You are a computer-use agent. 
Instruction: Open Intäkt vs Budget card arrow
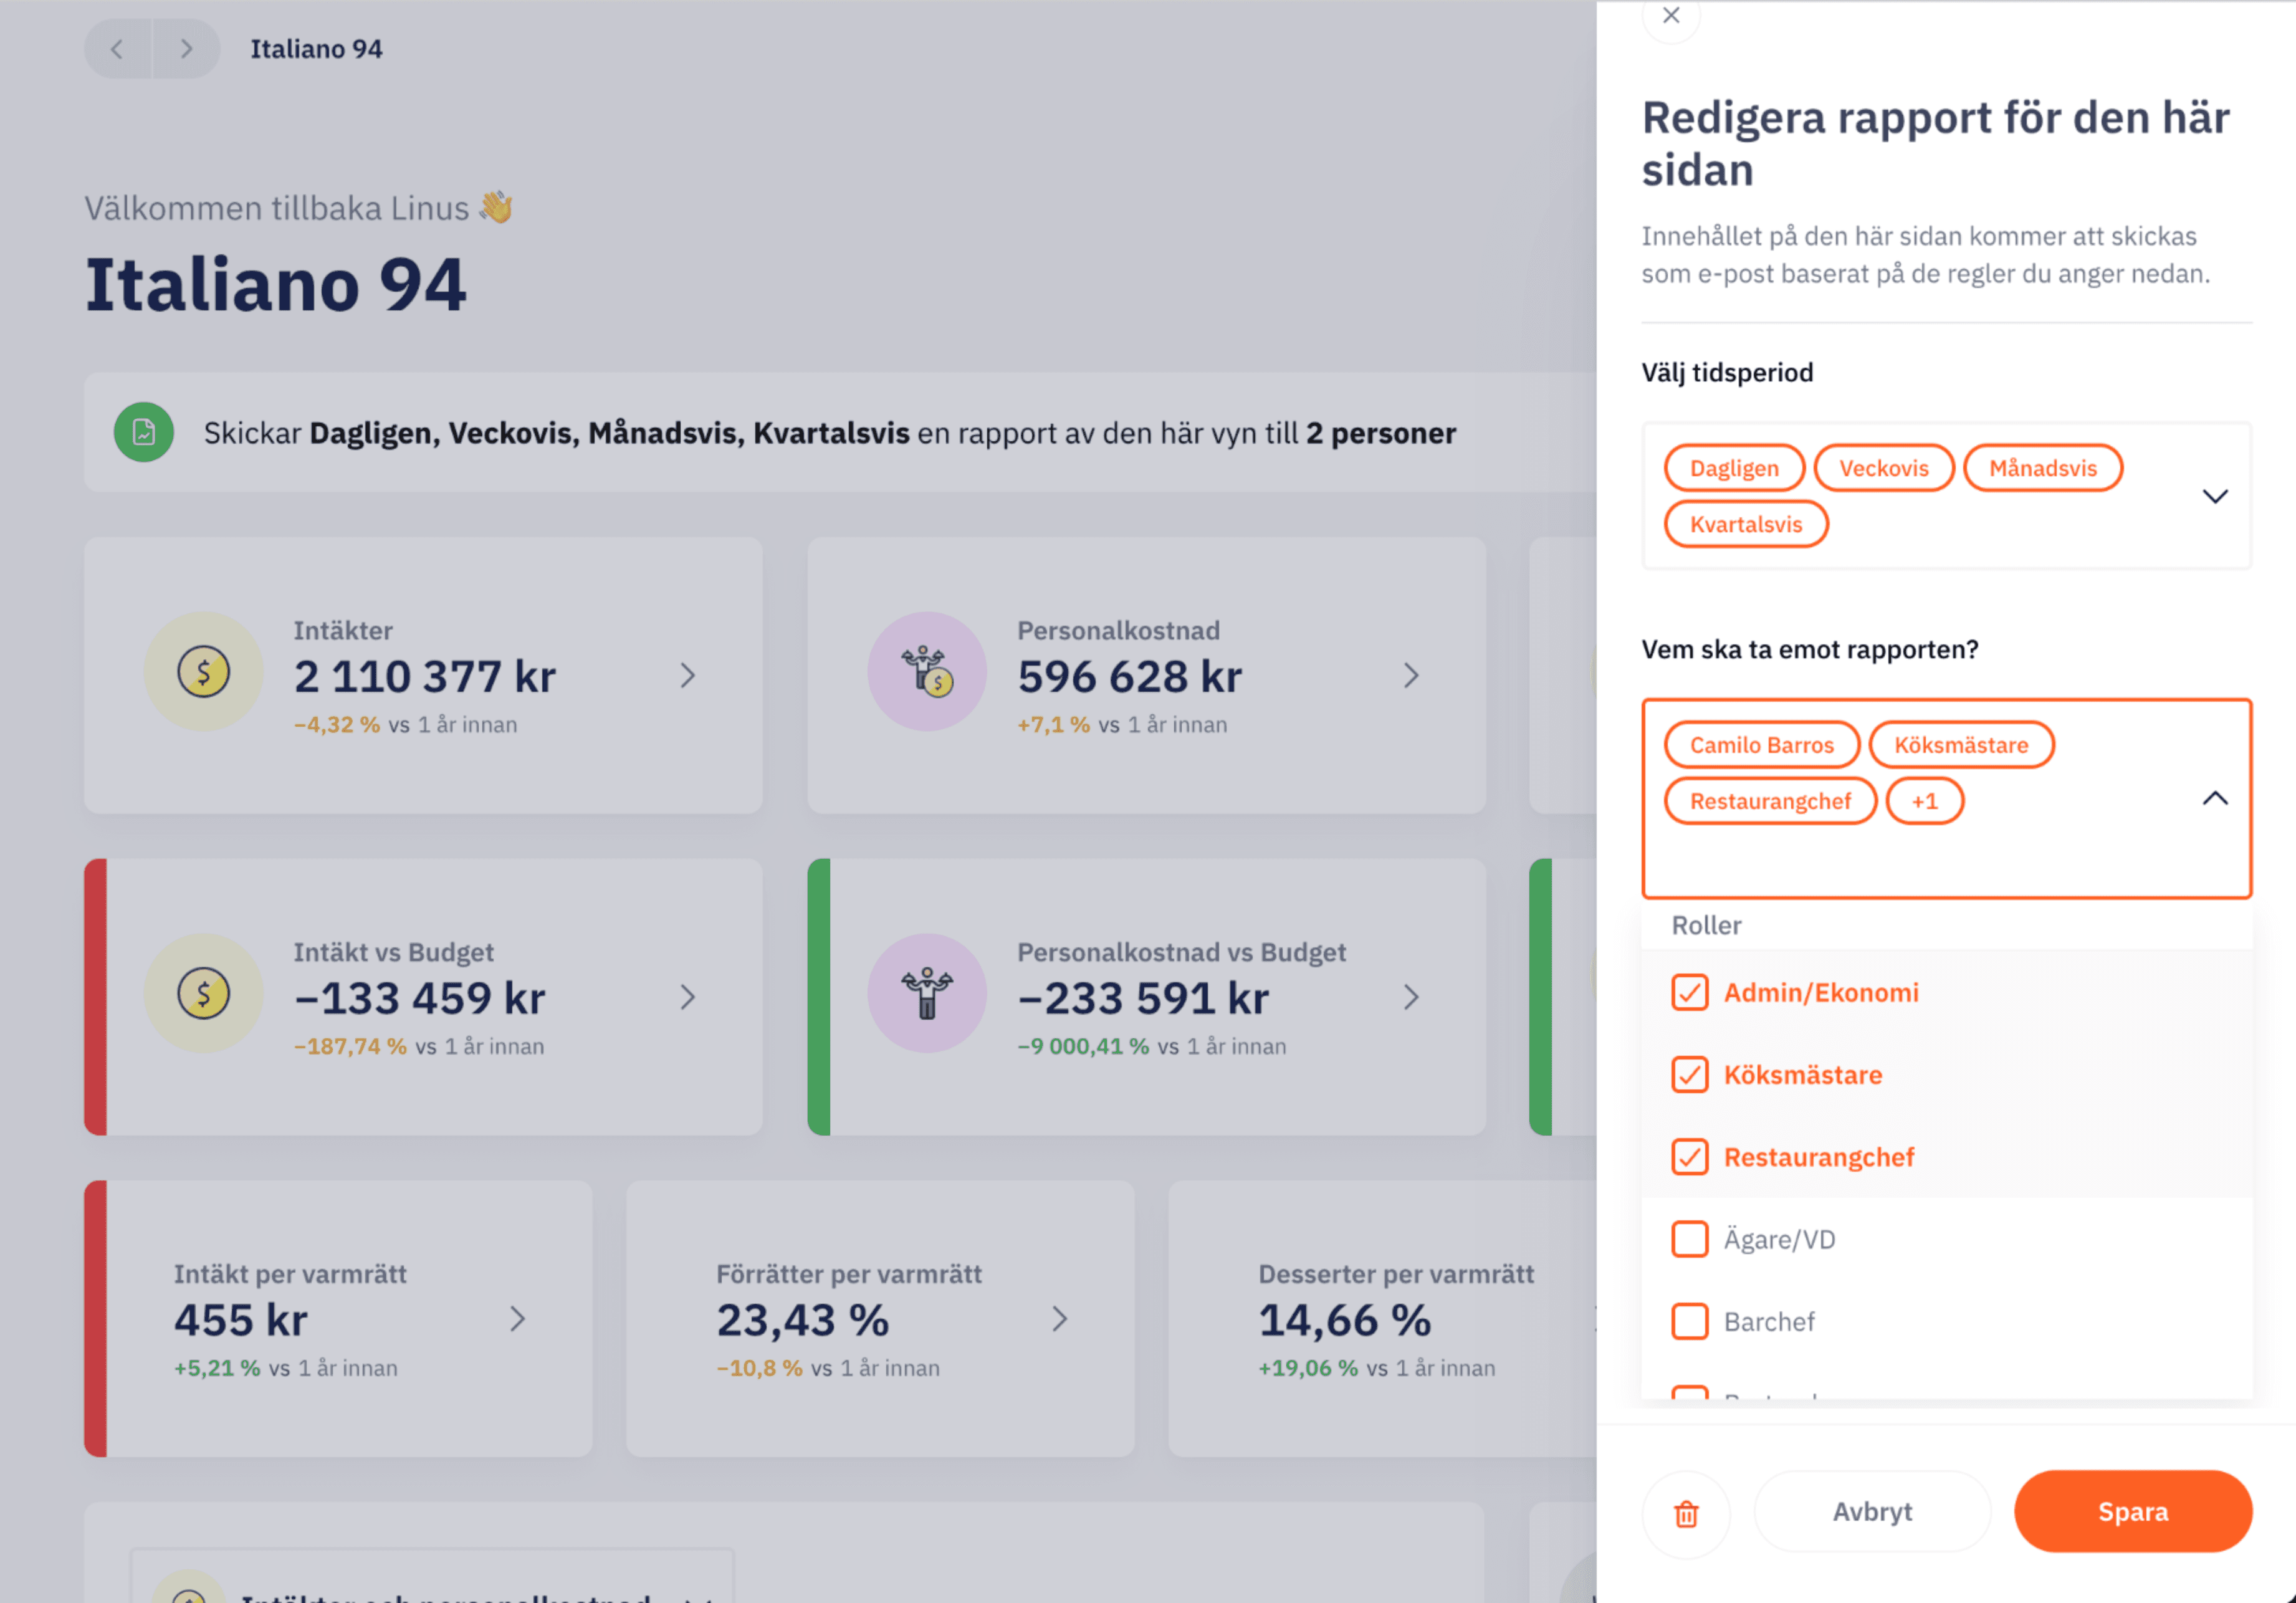(688, 997)
